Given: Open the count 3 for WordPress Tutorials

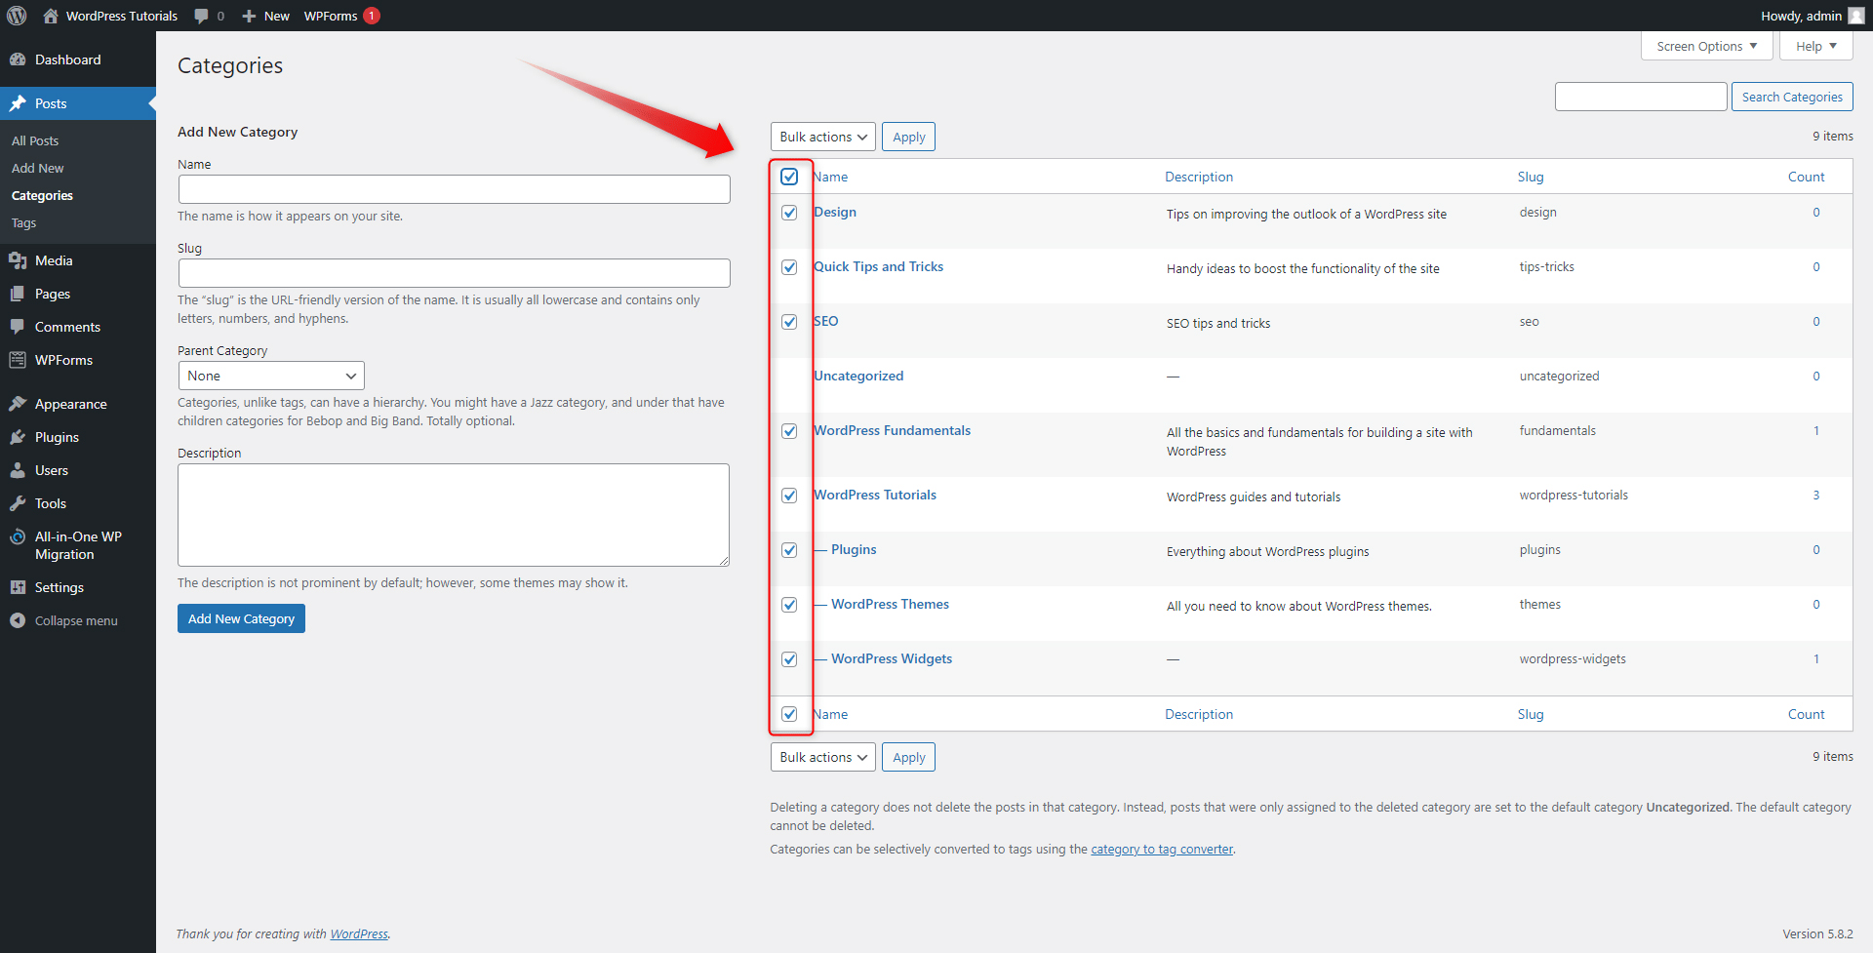Looking at the screenshot, I should click(1815, 495).
